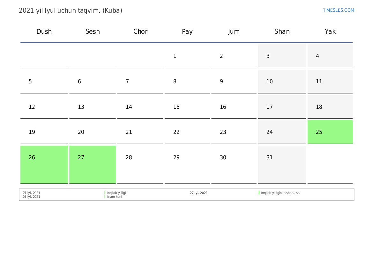Image resolution: width=373 pixels, height=263 pixels.
Task: Click the calendar title '2021 yil Iyul uchun taqvim. (Kuba)'
Action: tap(71, 11)
